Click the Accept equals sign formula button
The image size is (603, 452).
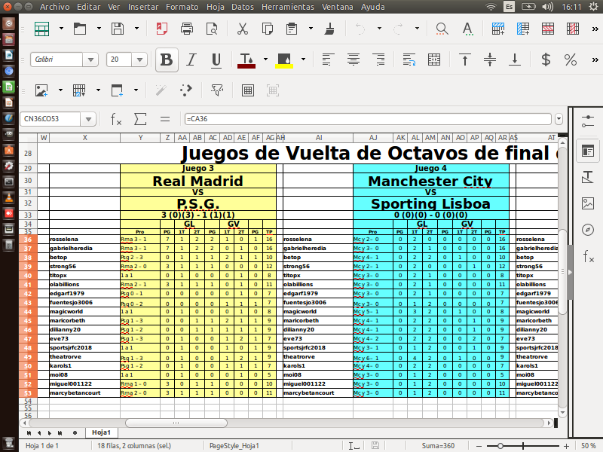pos(165,119)
